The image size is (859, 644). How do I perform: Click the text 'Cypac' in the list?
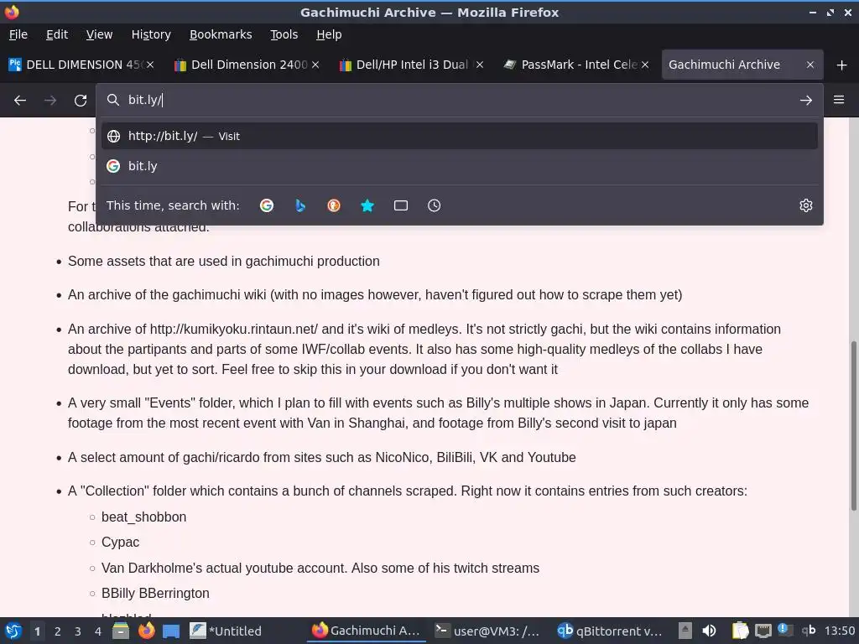click(121, 543)
